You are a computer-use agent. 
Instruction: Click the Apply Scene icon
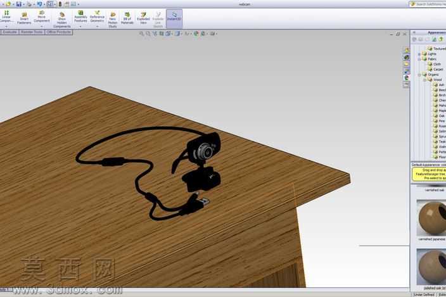[203, 34]
